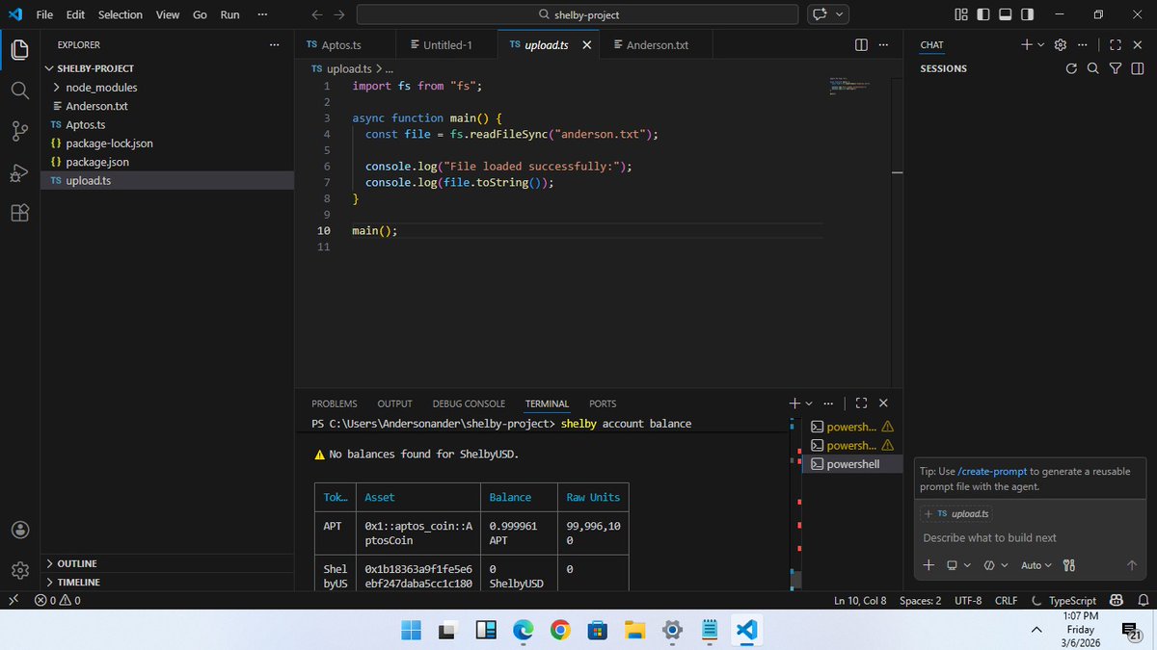Viewport: 1157px width, 650px height.
Task: Refresh the chat Sessions list
Action: pyautogui.click(x=1071, y=68)
